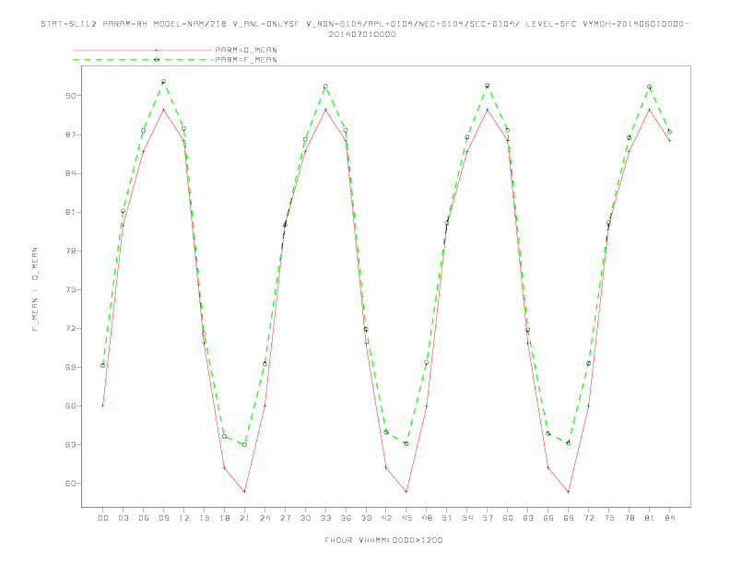Click the x-axis tick label 06
The height and width of the screenshot is (564, 730).
(144, 518)
